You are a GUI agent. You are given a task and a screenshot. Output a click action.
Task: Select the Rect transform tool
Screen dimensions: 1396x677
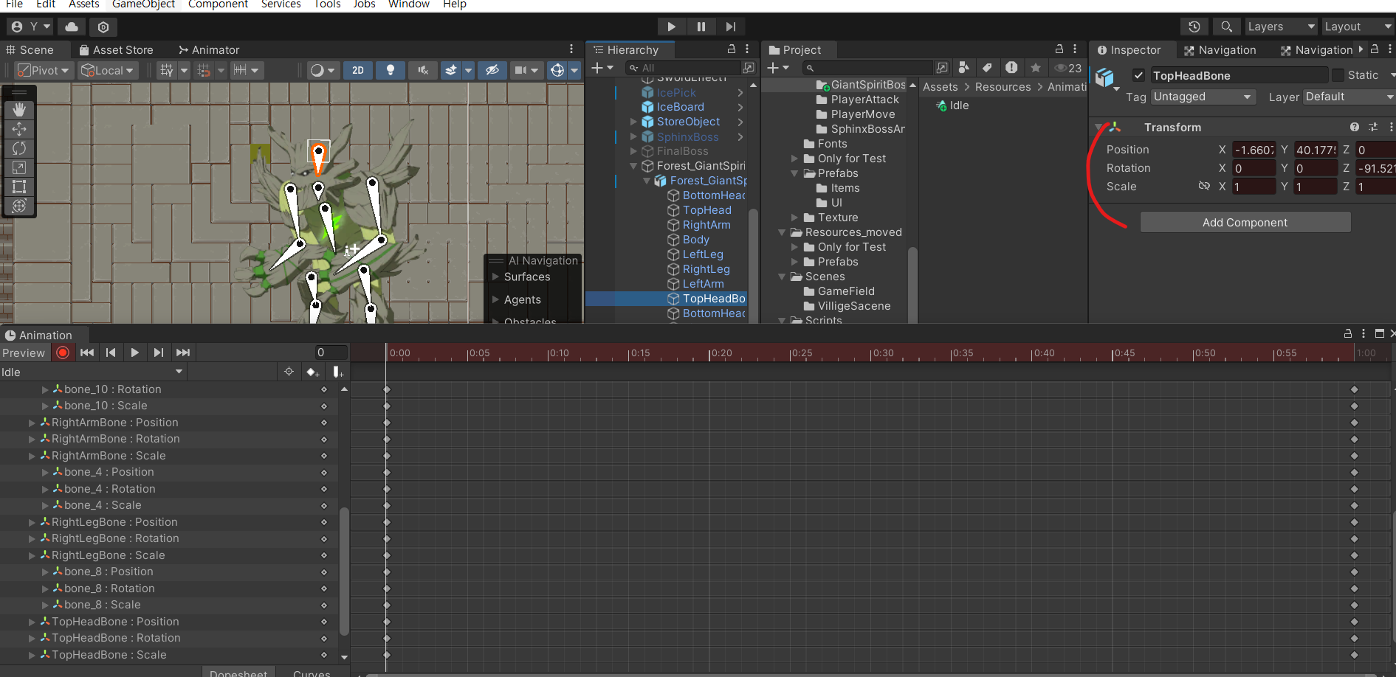click(19, 187)
